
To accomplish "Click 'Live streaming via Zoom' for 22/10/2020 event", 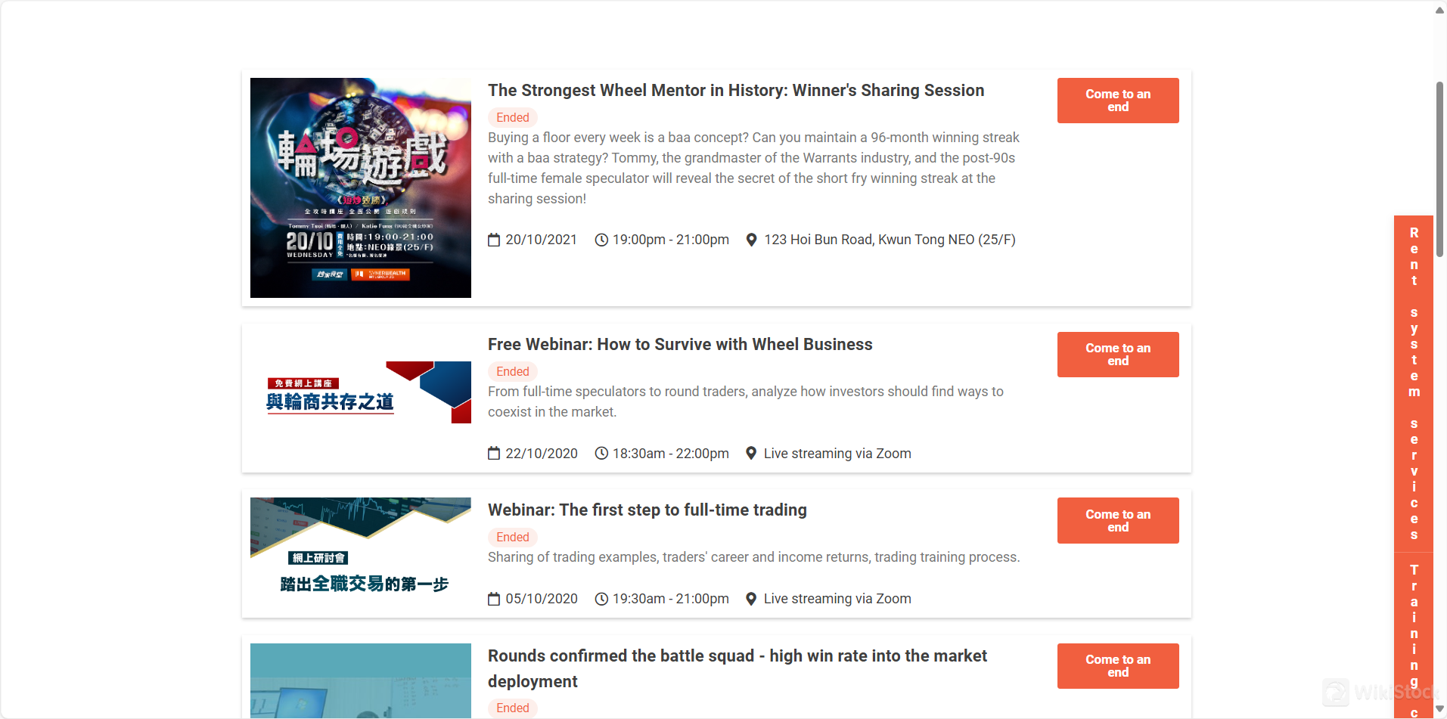I will coord(837,454).
